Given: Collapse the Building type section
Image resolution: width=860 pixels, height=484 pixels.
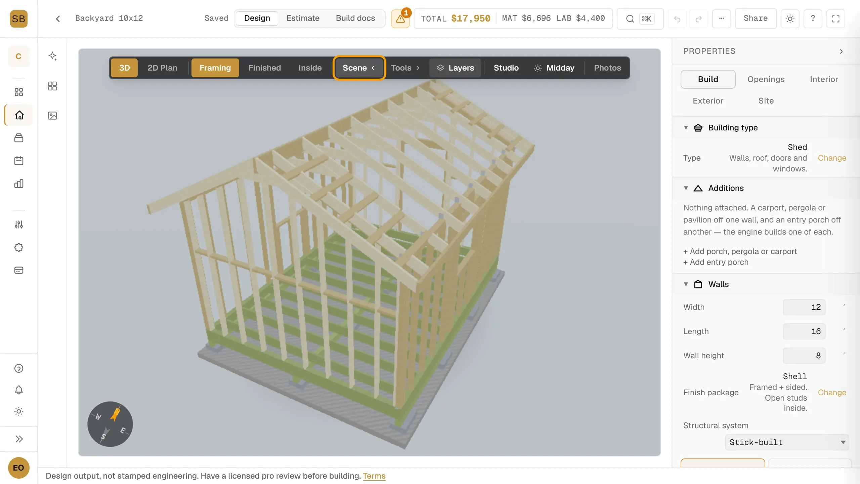Looking at the screenshot, I should tap(686, 128).
